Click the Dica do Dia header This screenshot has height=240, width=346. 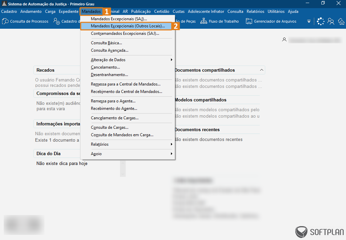coord(57,153)
